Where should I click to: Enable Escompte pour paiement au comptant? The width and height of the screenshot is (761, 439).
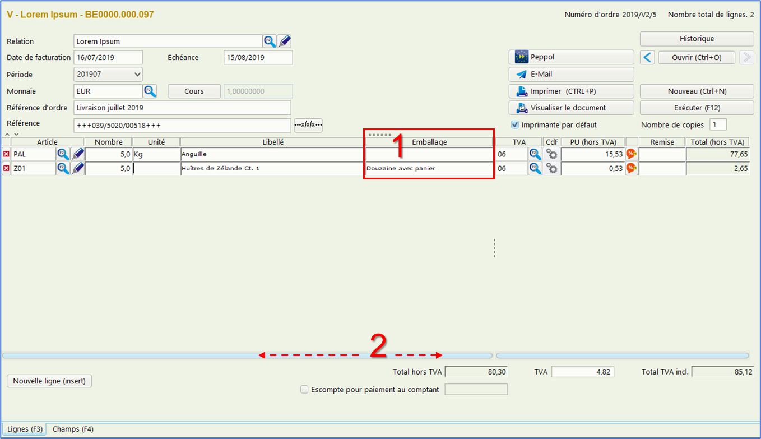(x=304, y=389)
